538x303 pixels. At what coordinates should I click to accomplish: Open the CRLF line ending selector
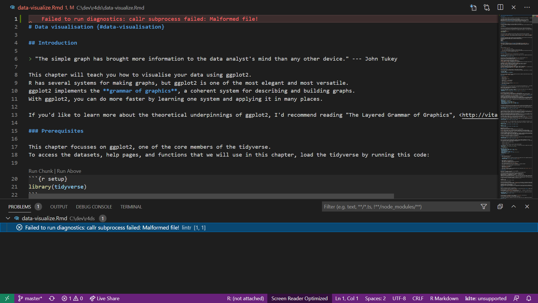[x=418, y=298]
